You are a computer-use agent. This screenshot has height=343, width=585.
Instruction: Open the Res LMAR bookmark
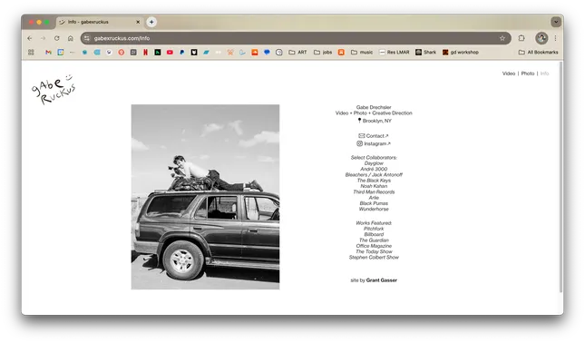tap(394, 53)
